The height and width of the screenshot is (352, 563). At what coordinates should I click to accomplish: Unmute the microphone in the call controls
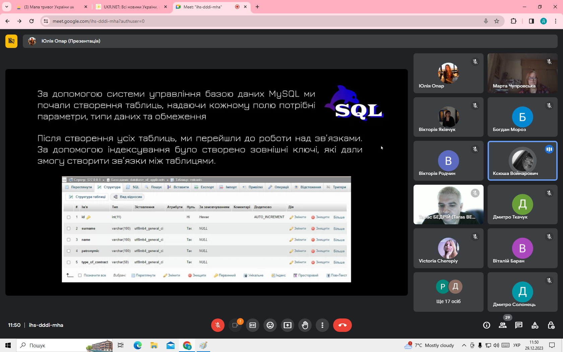[x=217, y=325]
